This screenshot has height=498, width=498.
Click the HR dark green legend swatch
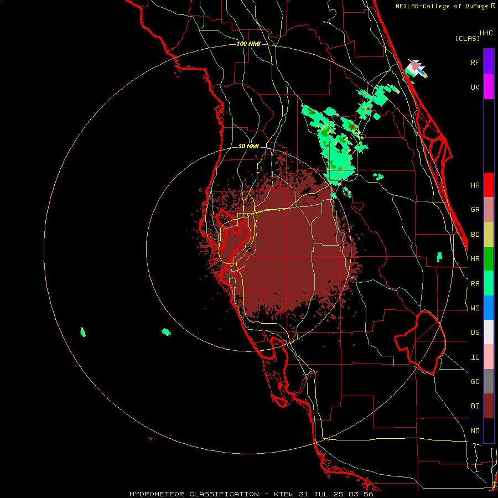[489, 259]
